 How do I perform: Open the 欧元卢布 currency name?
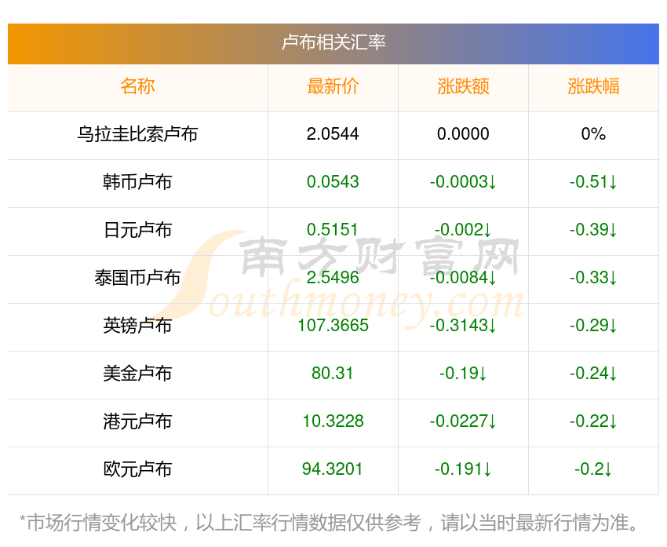[137, 469]
